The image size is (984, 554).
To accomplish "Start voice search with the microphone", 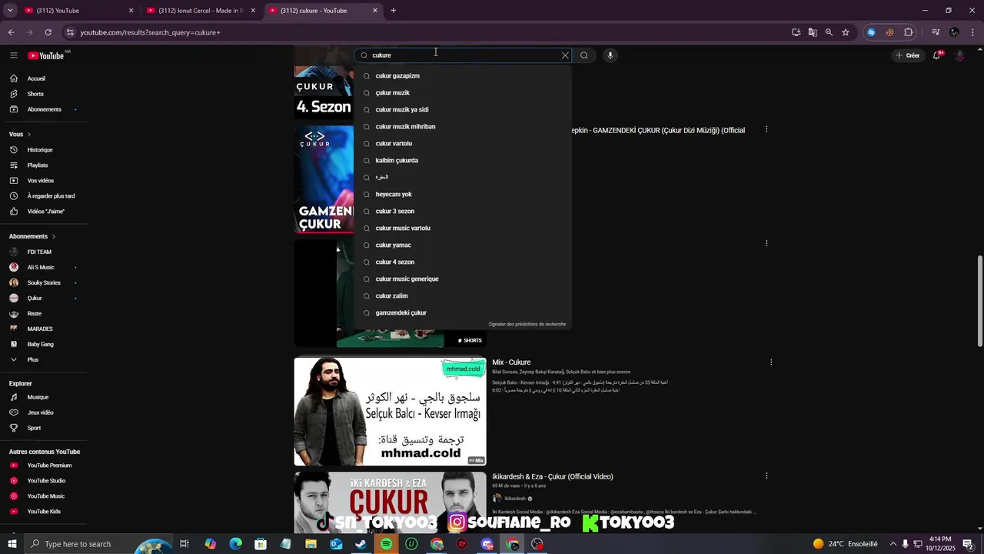I will click(610, 55).
